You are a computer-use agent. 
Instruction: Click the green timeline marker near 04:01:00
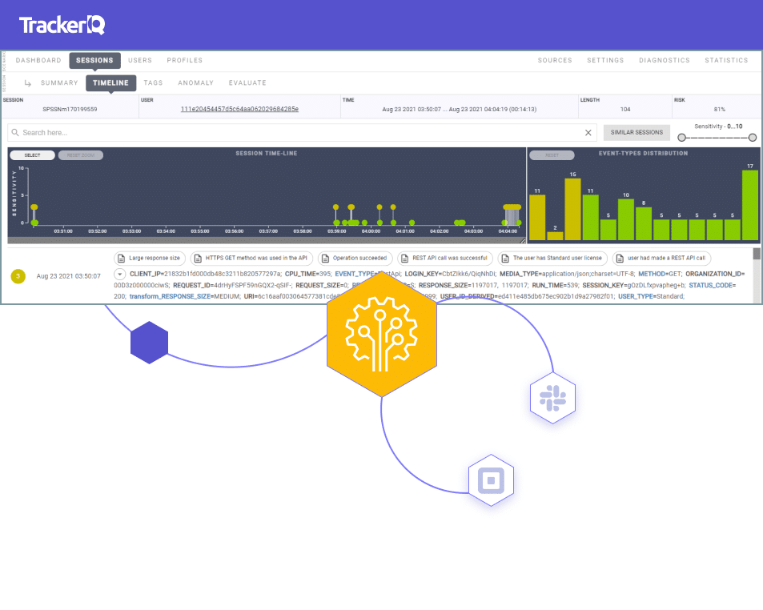point(412,223)
